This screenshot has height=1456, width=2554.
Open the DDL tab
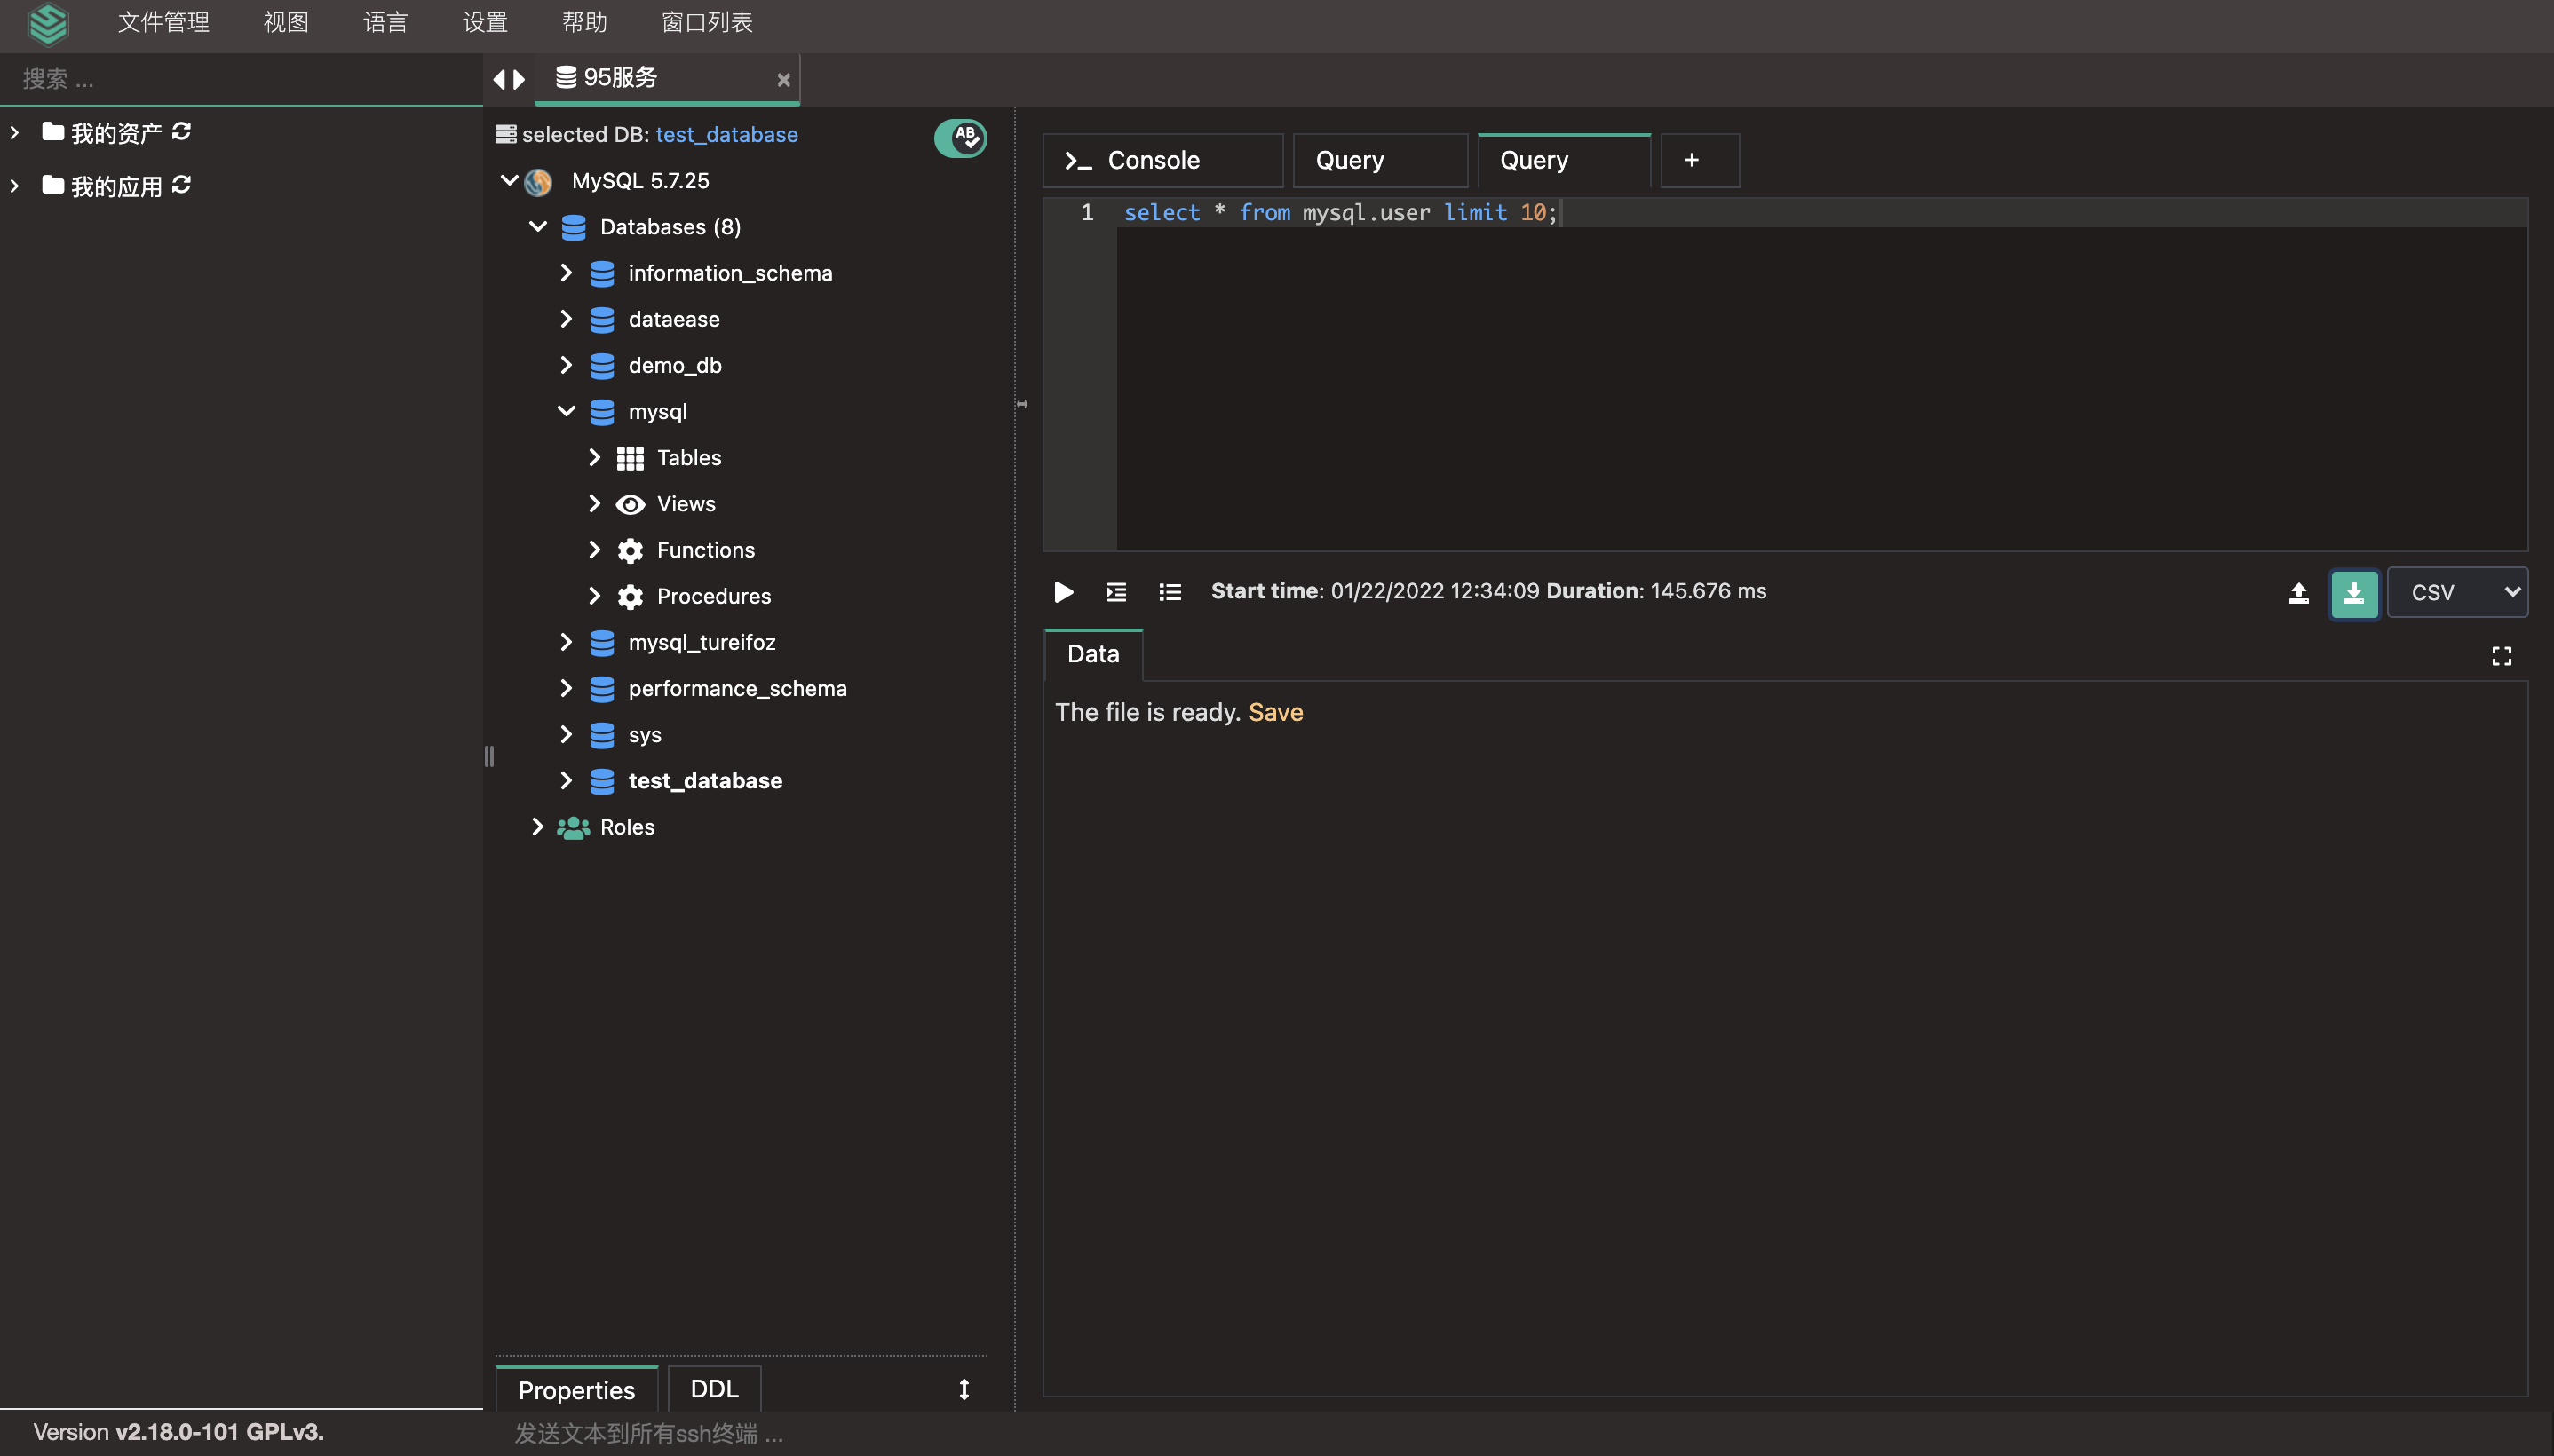click(714, 1389)
